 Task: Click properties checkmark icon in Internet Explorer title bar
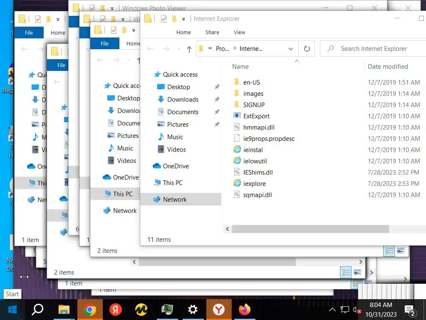pos(163,19)
